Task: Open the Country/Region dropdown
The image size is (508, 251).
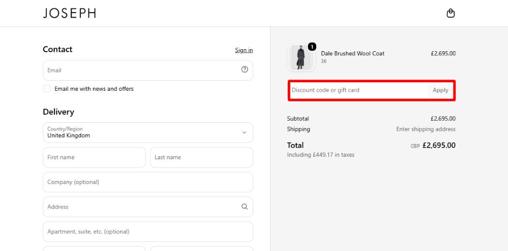Action: 148,132
